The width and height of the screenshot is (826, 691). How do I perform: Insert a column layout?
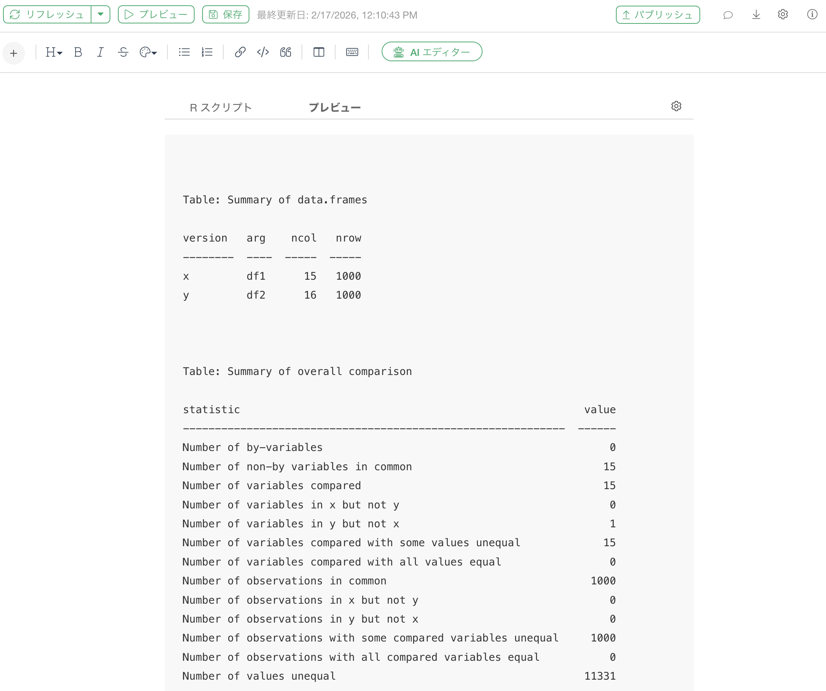319,52
